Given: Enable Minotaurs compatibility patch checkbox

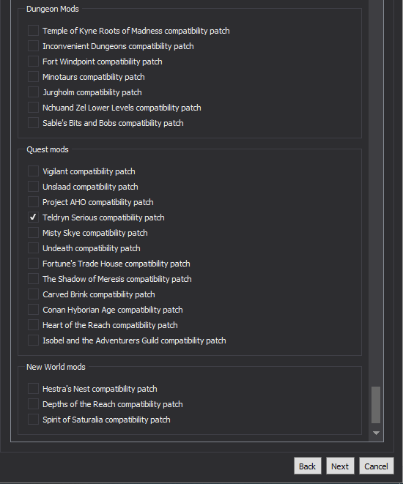Looking at the screenshot, I should [x=33, y=77].
